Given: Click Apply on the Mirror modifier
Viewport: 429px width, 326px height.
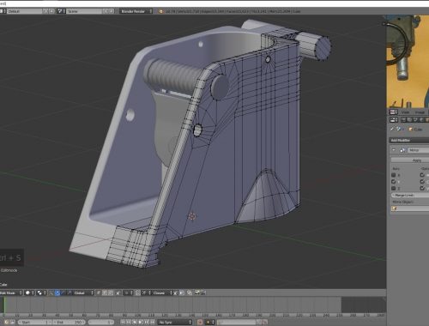Looking at the screenshot, I should pyautogui.click(x=410, y=160).
